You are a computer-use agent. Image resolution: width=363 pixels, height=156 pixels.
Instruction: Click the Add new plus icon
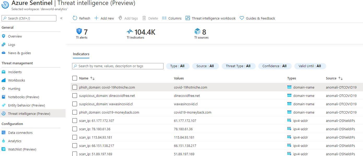pyautogui.click(x=96, y=18)
